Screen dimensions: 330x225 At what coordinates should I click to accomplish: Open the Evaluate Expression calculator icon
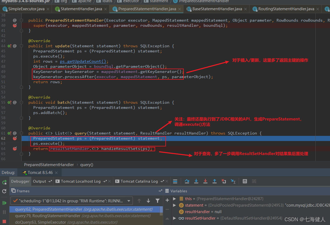pyautogui.click(x=245, y=181)
